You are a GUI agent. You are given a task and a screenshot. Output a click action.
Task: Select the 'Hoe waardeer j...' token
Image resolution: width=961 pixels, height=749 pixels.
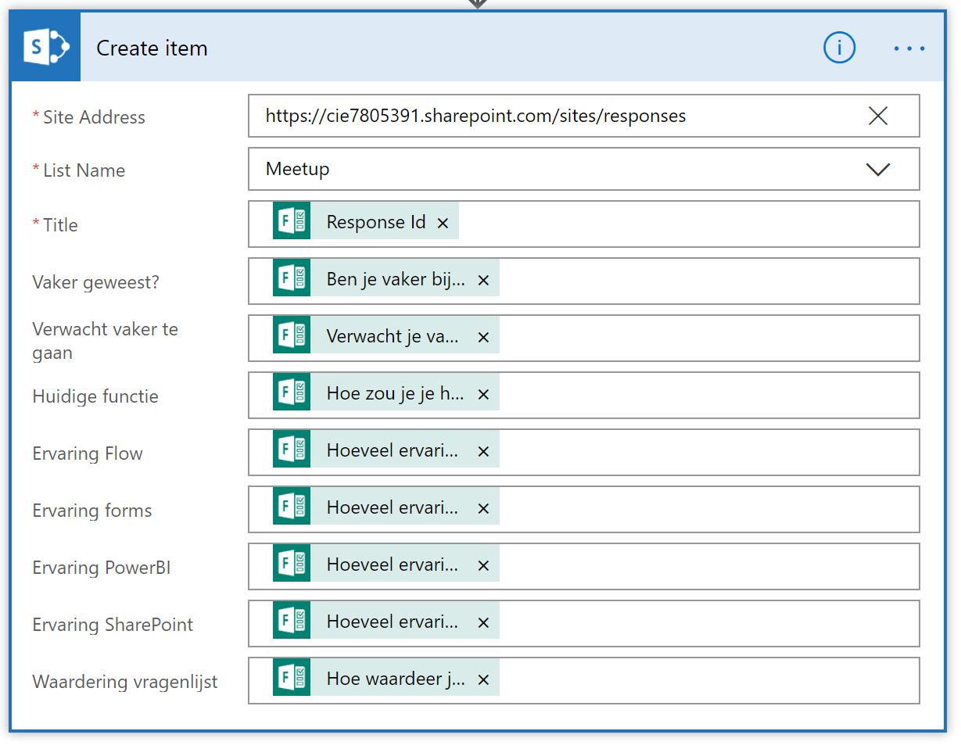395,679
